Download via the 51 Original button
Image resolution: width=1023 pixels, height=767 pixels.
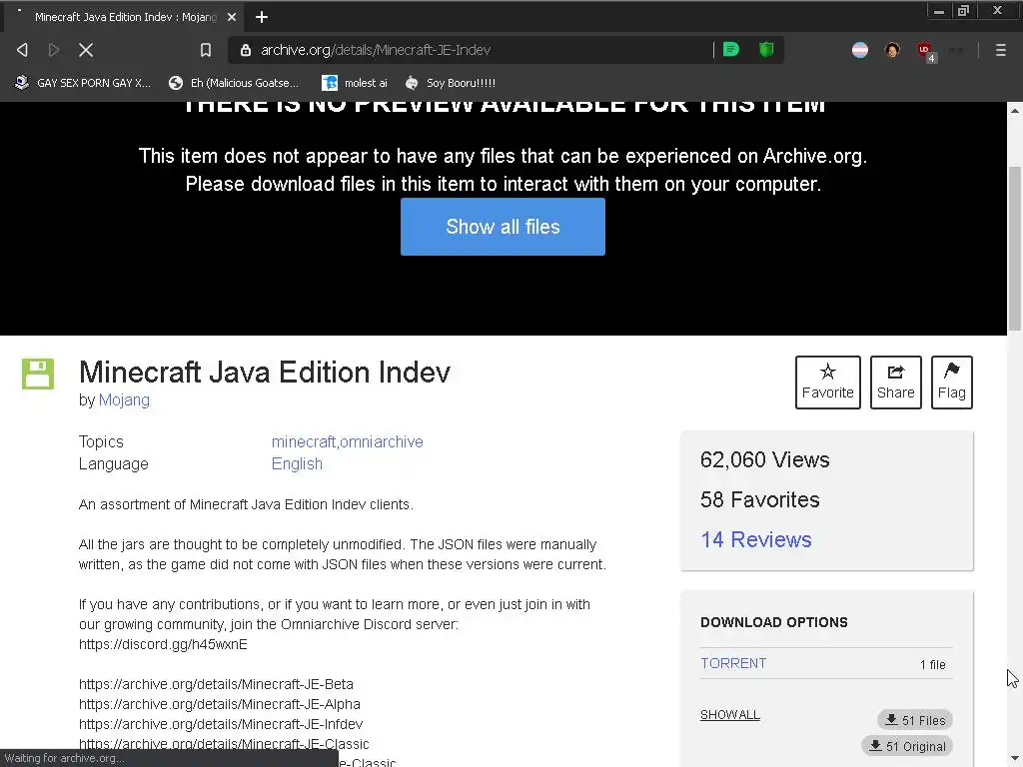907,746
